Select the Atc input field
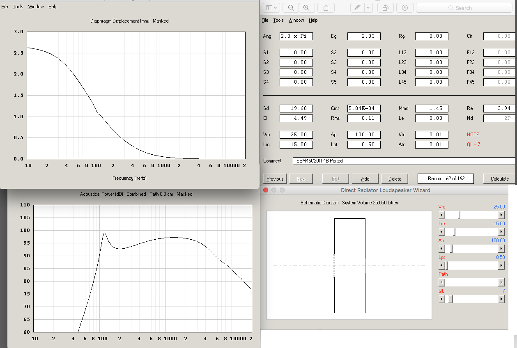 pyautogui.click(x=432, y=144)
